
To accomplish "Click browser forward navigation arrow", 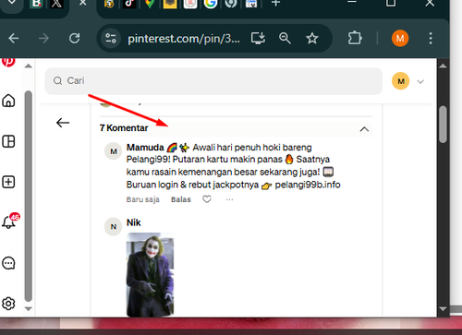I will pos(43,39).
